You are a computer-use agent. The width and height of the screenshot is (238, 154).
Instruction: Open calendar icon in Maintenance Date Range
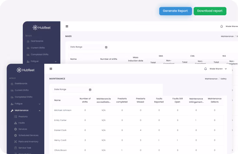tap(90, 90)
